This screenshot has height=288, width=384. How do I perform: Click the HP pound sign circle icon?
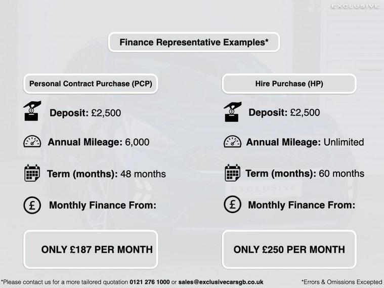[232, 204]
